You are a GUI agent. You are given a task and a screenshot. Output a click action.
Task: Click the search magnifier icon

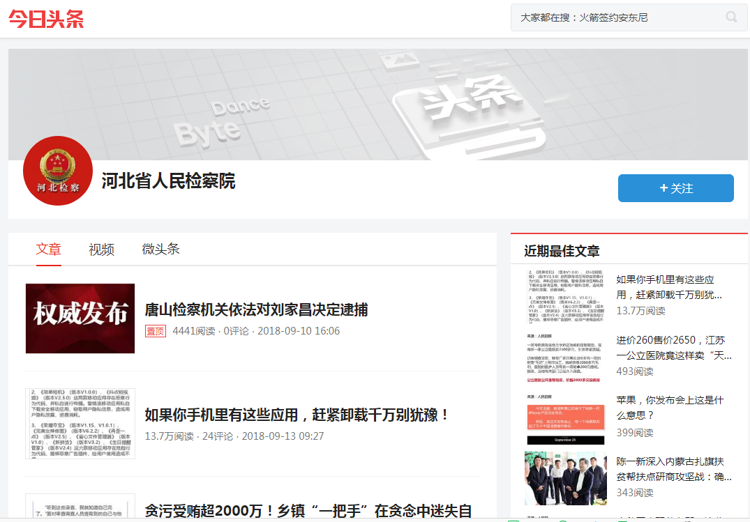click(x=731, y=17)
